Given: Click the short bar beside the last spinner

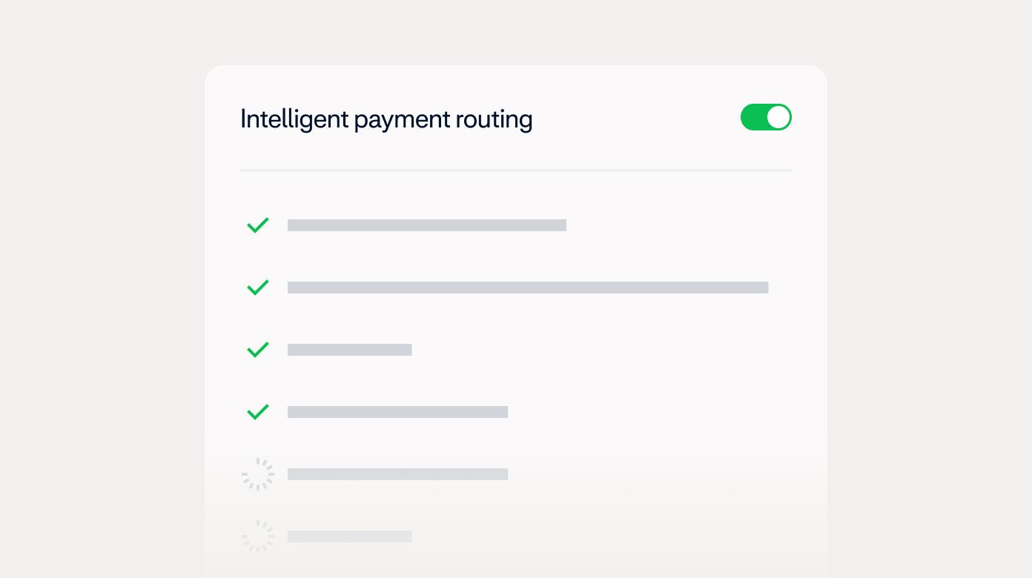Looking at the screenshot, I should click(x=349, y=537).
